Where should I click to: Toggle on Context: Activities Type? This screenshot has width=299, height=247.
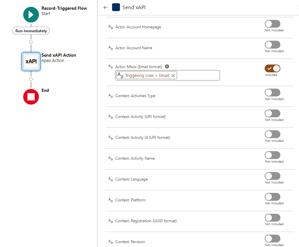[272, 93]
